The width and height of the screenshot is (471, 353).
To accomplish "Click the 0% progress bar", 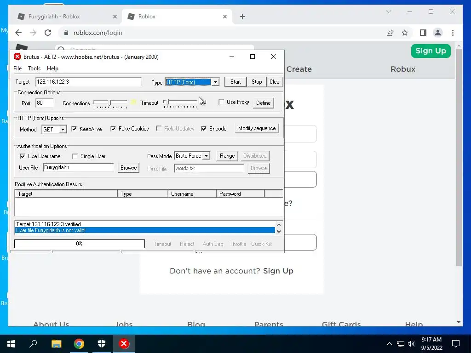I will 79,244.
